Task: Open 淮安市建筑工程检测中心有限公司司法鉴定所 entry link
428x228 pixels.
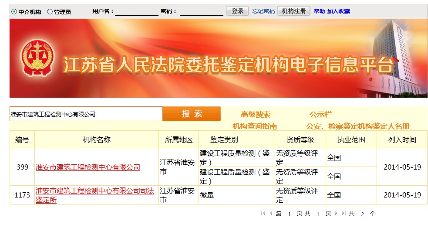Action: pyautogui.click(x=94, y=195)
